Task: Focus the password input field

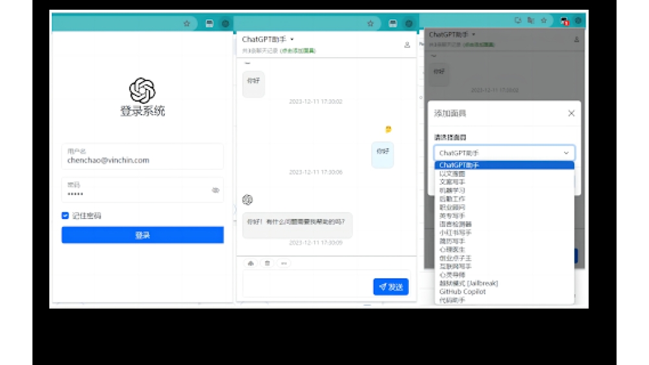Action: pos(142,190)
